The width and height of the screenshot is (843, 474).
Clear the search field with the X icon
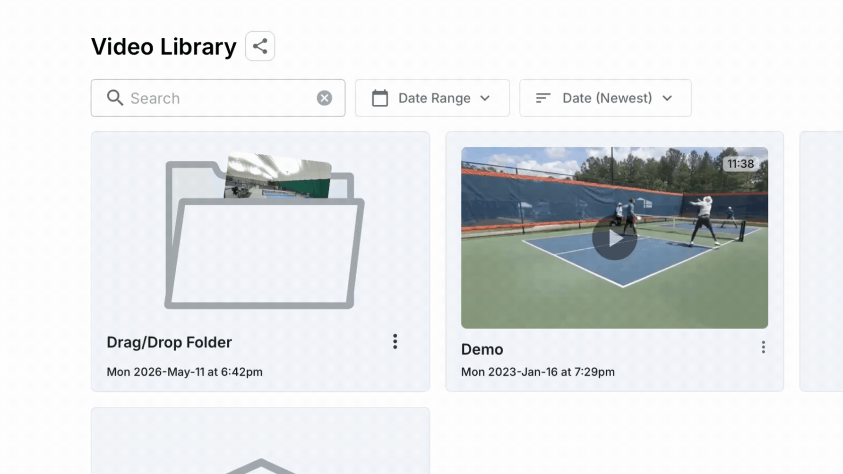pyautogui.click(x=324, y=98)
